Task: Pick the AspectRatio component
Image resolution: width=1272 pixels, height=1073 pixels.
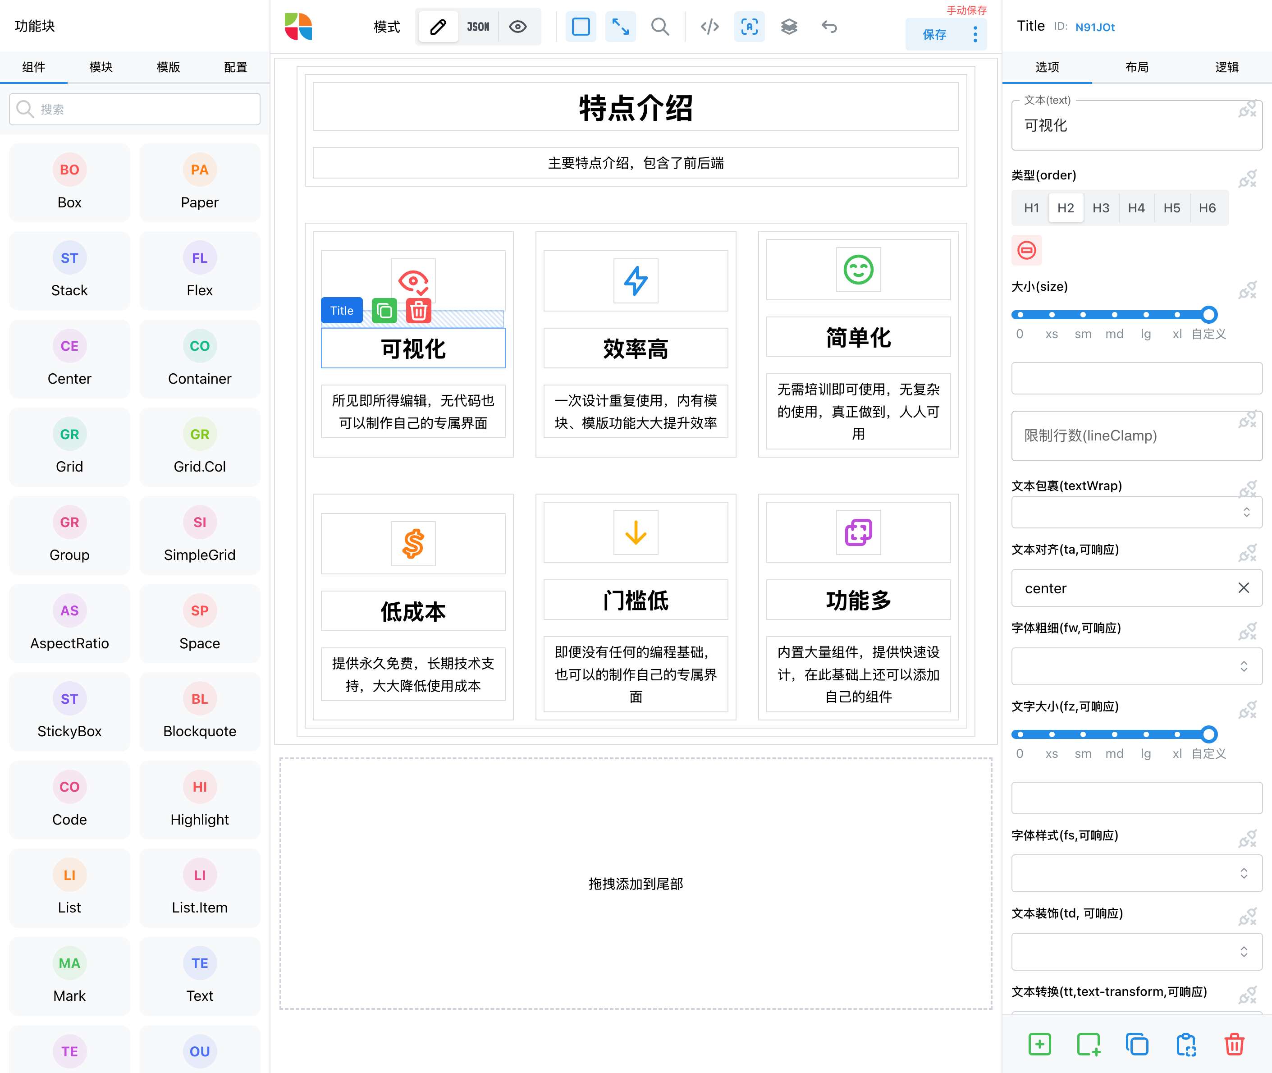Action: pyautogui.click(x=69, y=624)
